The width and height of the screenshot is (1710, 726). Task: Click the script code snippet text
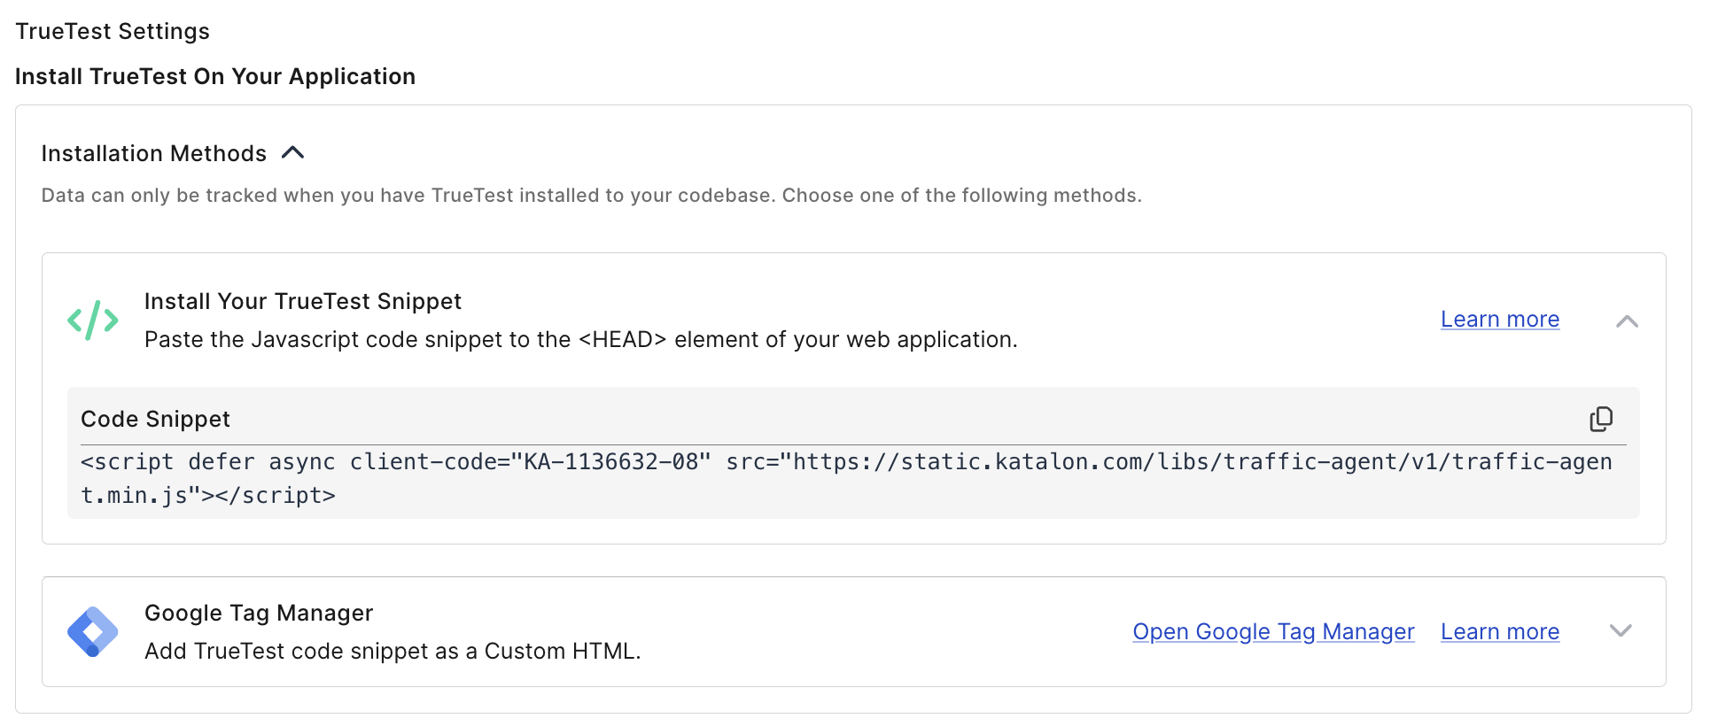pyautogui.click(x=846, y=478)
